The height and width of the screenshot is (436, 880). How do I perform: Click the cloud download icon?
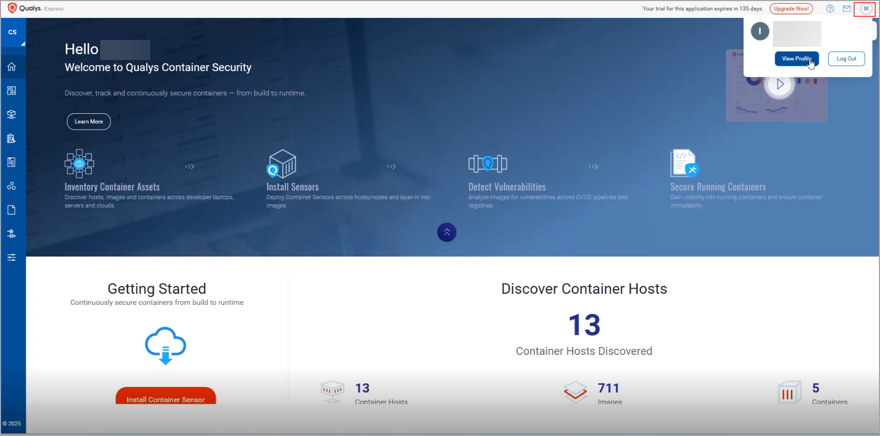click(166, 346)
